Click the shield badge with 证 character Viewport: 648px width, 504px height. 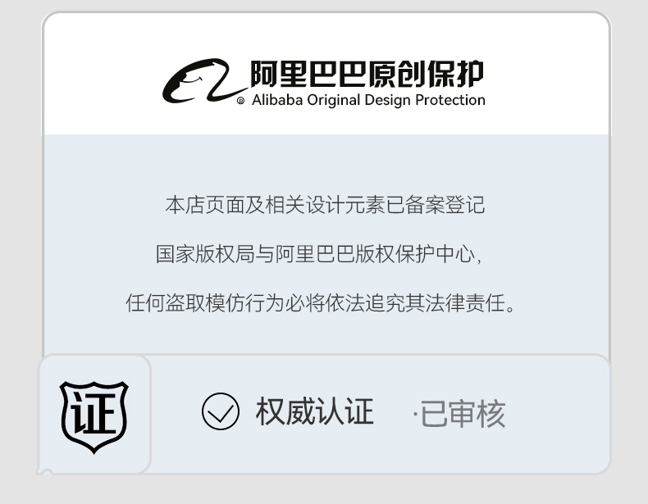(x=94, y=417)
